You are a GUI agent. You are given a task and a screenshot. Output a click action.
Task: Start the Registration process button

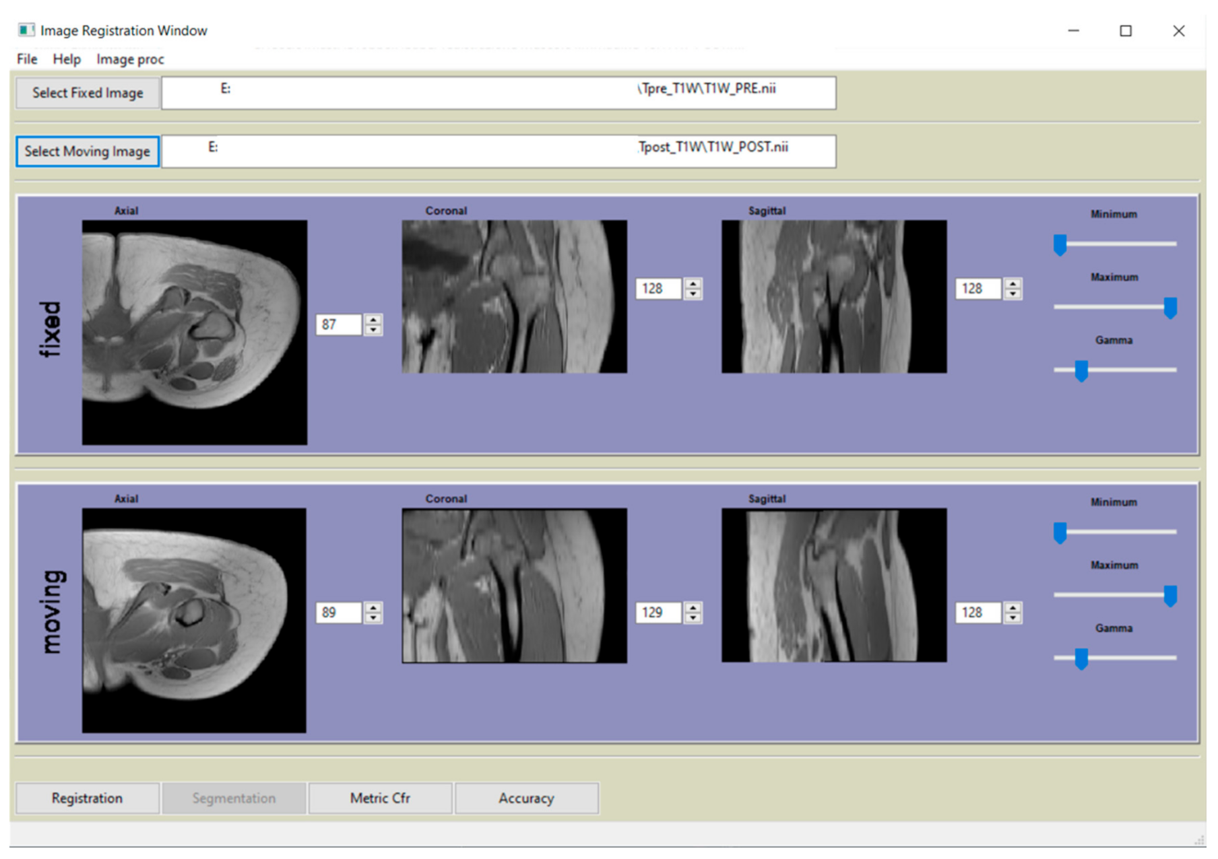[x=88, y=798]
